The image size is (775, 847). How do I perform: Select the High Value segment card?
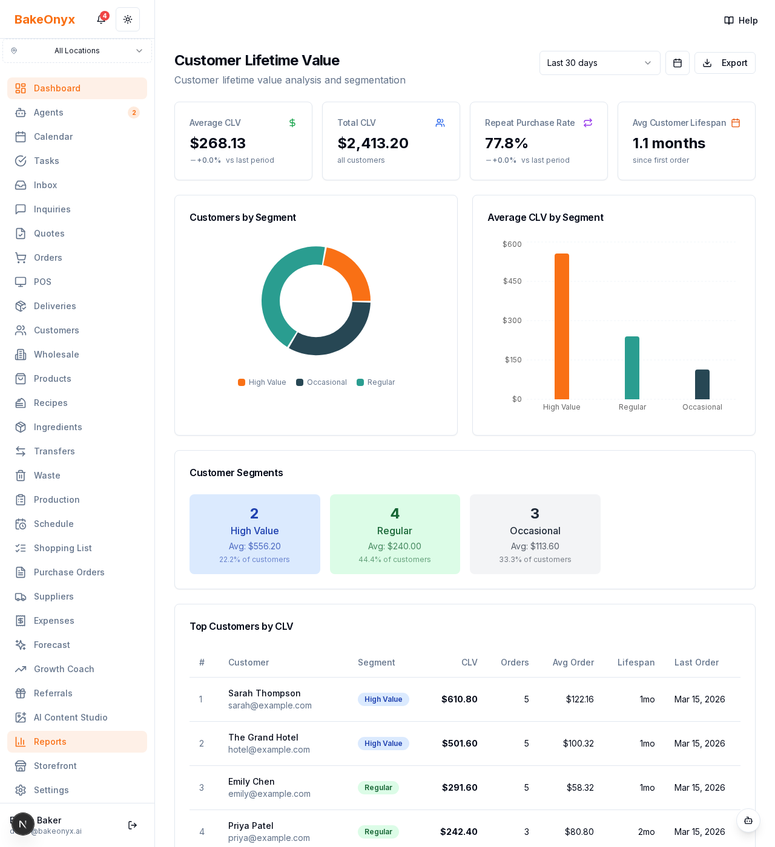click(255, 534)
